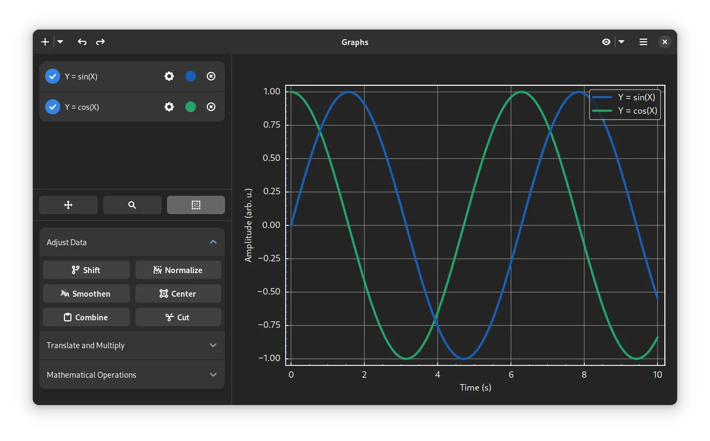
Task: Open the view options eye menu
Action: pyautogui.click(x=606, y=42)
